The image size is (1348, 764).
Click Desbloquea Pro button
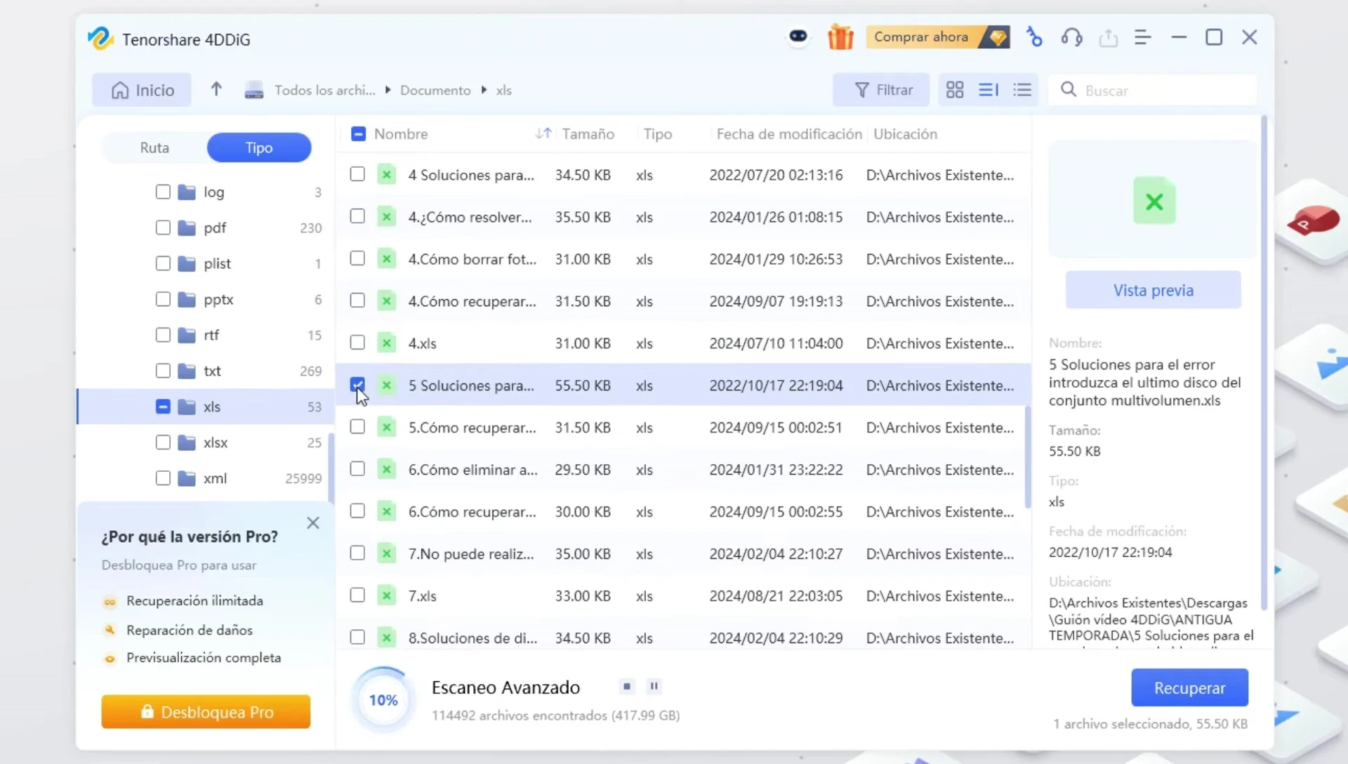click(206, 711)
